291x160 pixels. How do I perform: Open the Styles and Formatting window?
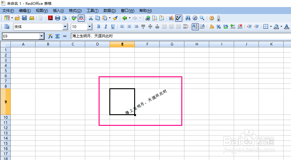[7, 27]
